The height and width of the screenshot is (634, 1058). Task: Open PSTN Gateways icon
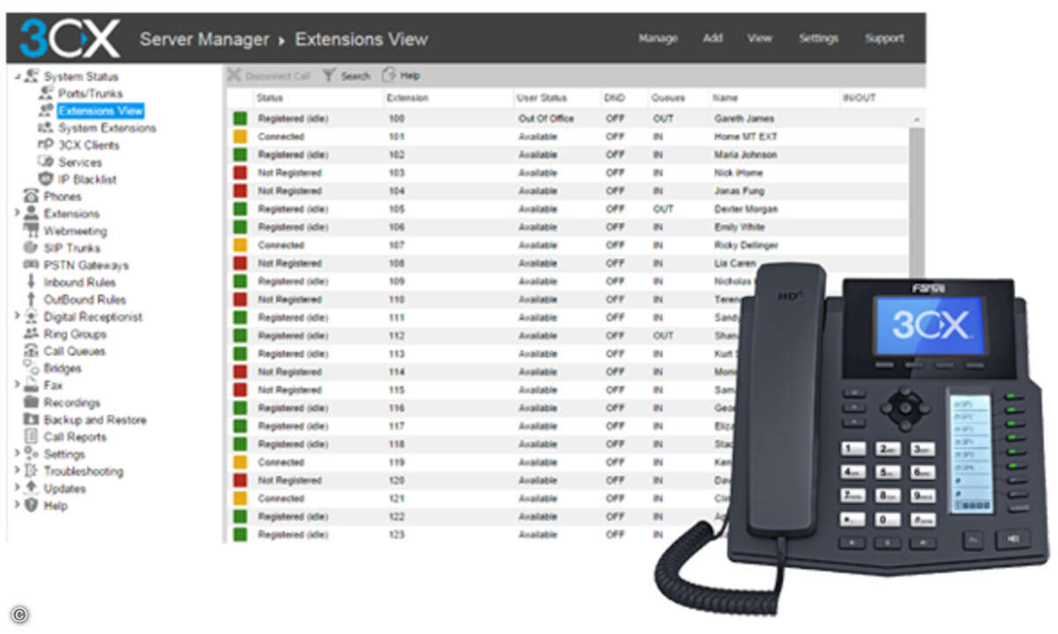pos(32,265)
